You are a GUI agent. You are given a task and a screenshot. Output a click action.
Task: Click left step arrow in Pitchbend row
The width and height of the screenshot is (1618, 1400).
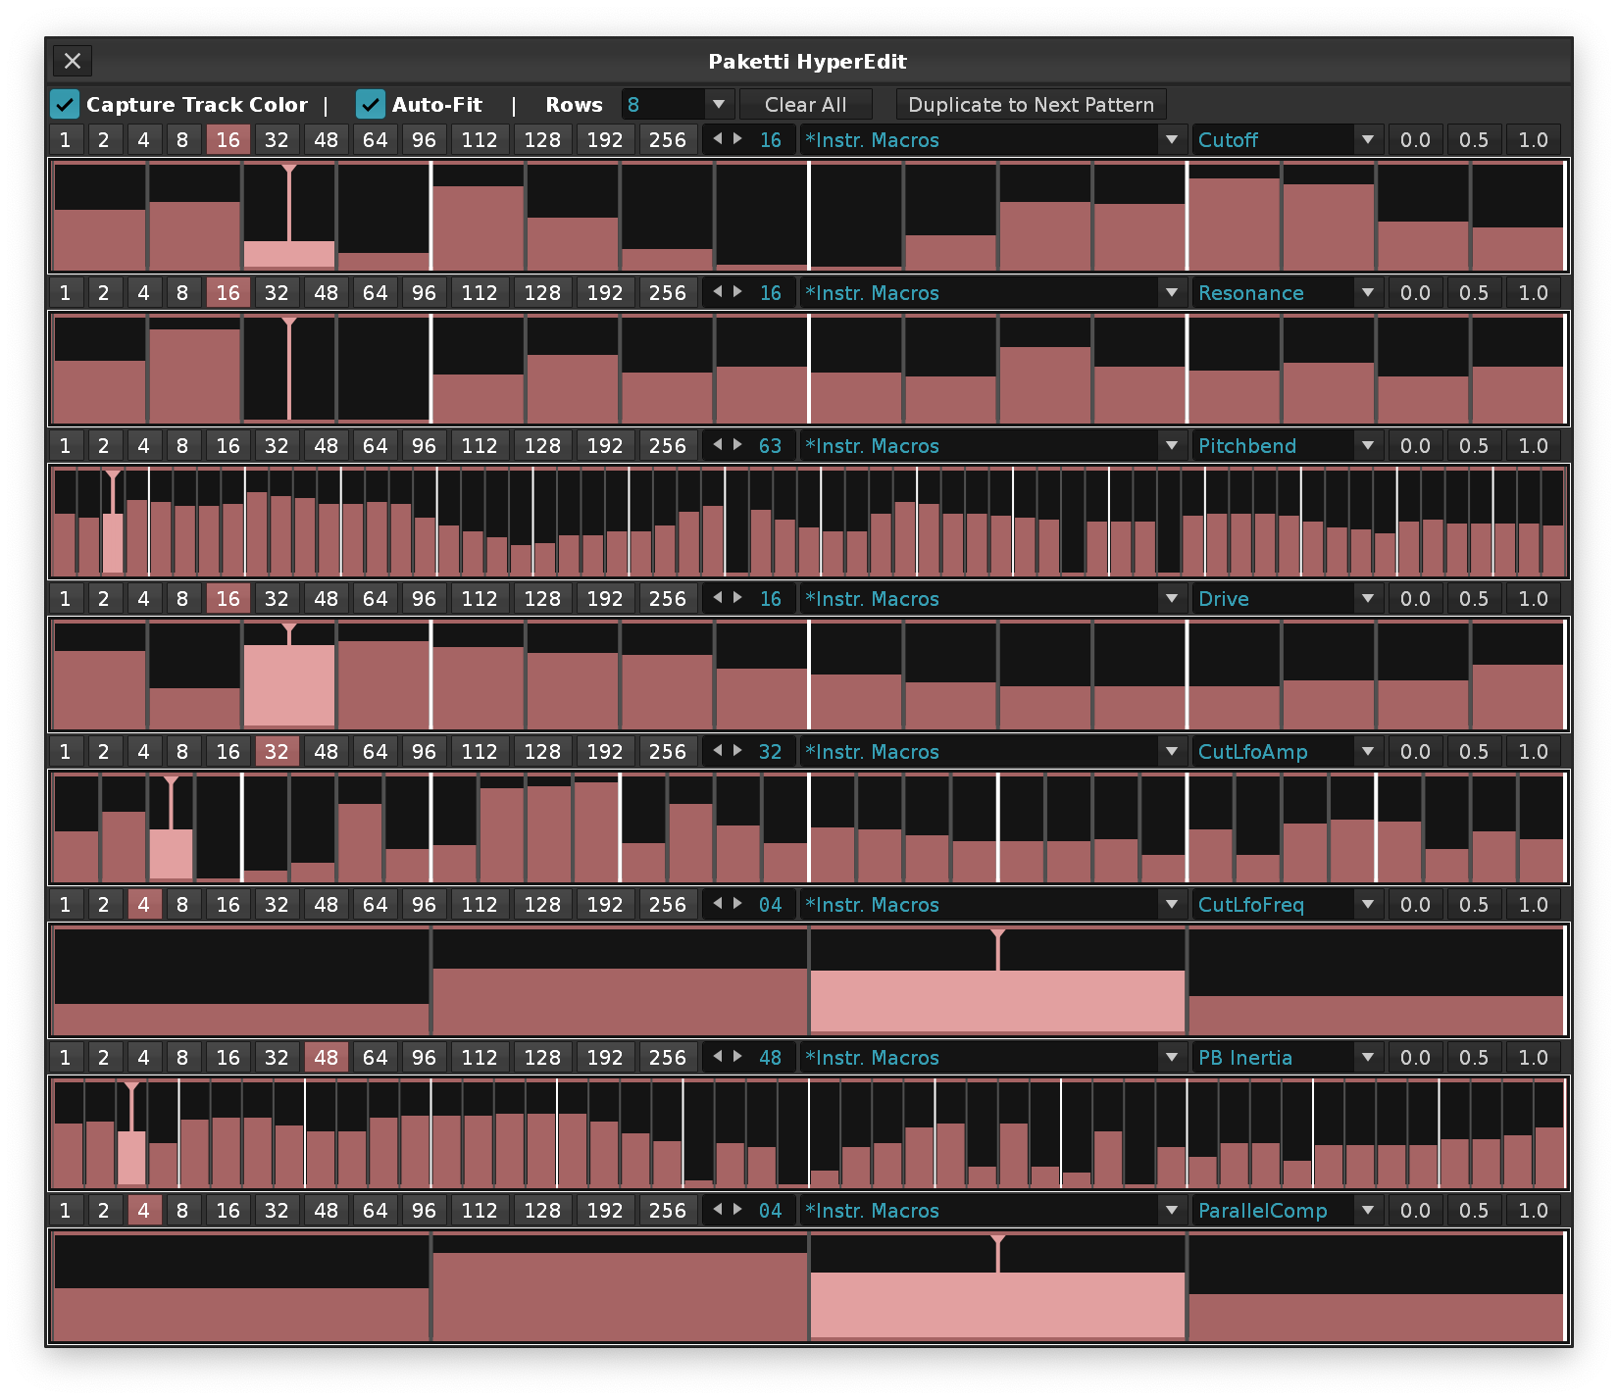point(717,445)
